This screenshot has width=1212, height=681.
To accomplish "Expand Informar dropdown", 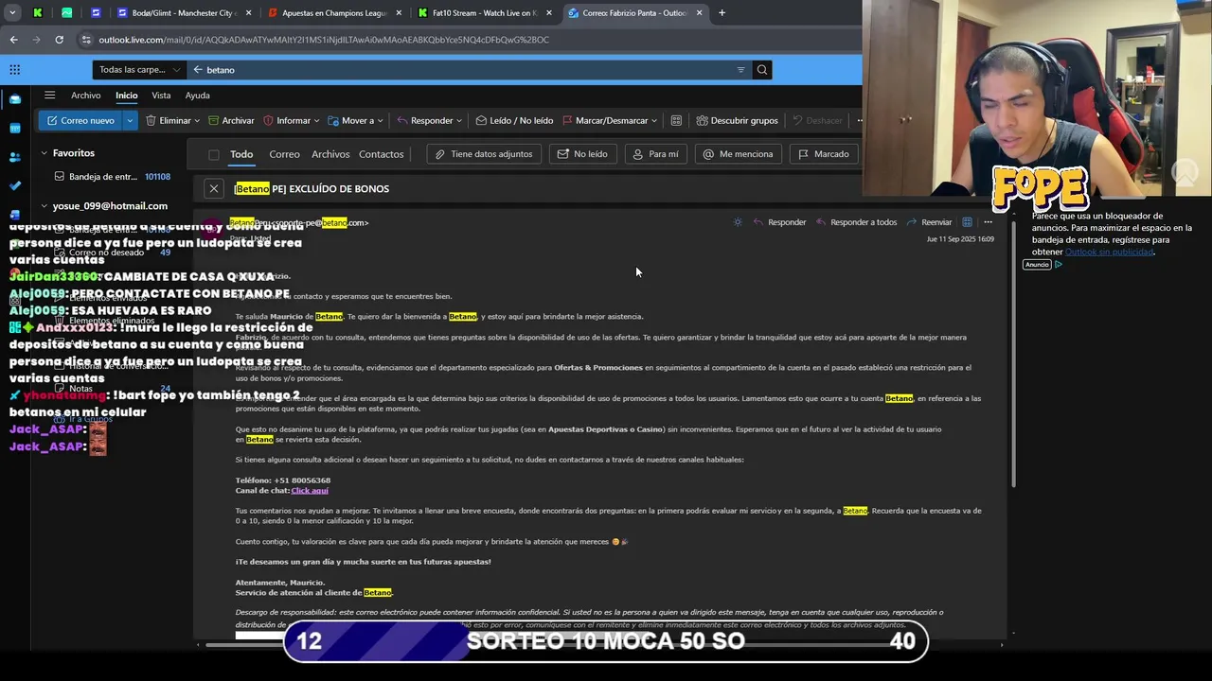I will click(x=316, y=121).
